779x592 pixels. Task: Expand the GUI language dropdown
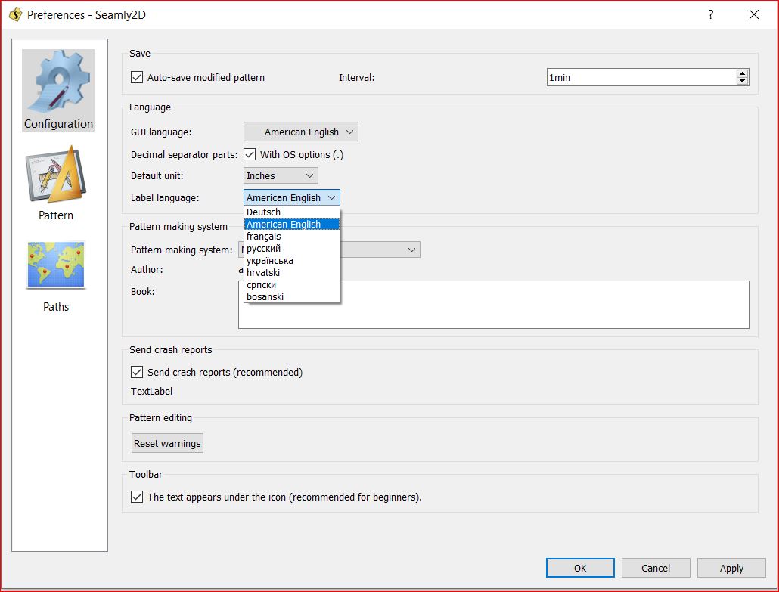click(301, 132)
